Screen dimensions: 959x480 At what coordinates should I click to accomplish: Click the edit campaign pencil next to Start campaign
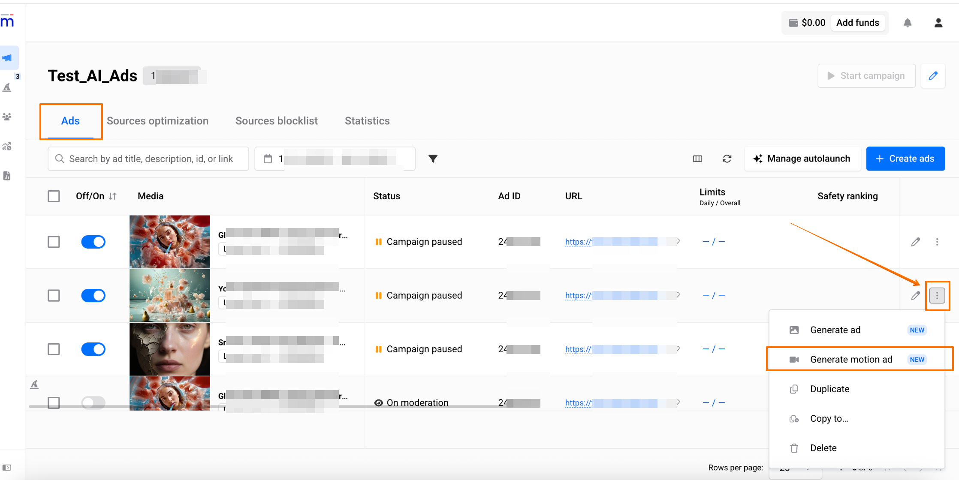coord(933,76)
